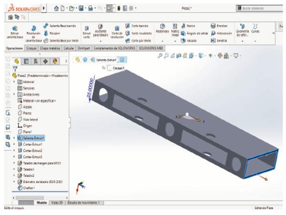Save the part with the Save icon

[x=81, y=8]
